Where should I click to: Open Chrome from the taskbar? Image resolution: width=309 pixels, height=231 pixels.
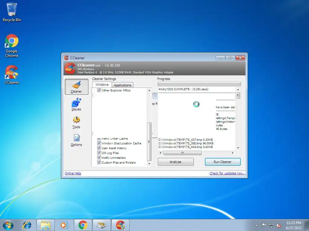pos(83,225)
